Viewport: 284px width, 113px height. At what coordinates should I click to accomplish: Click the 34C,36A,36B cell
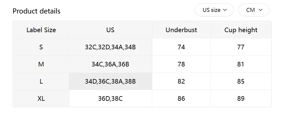(110, 64)
